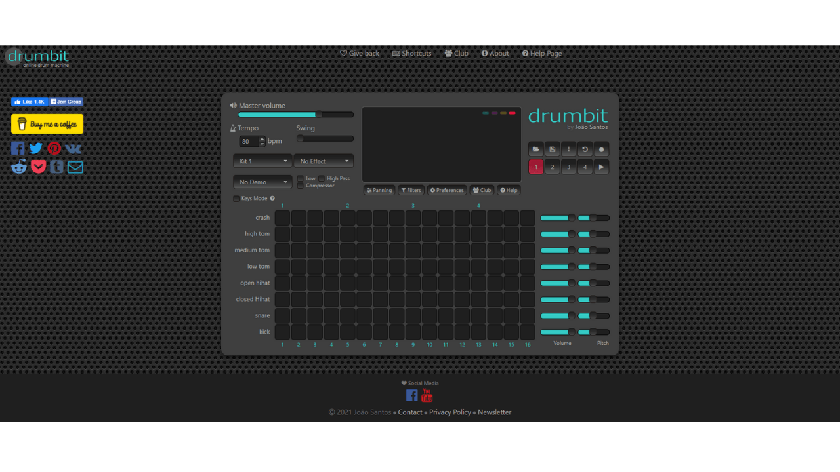Screen dimensions: 840x472
Task: Save the current pattern
Action: tap(552, 149)
